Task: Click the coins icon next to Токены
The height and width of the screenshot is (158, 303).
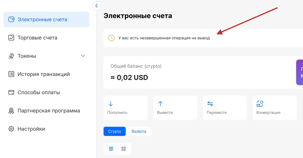Action: tap(11, 56)
